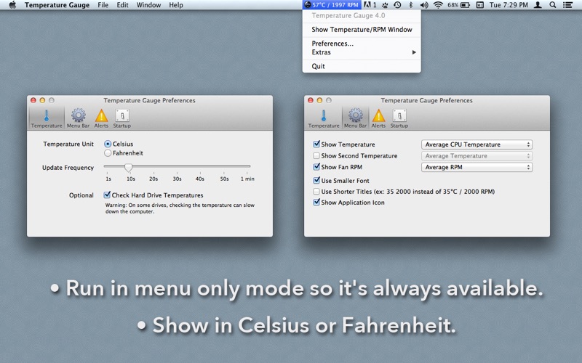Click the Spotlight search magnifier icon
Image resolution: width=582 pixels, height=363 pixels.
[x=553, y=5]
